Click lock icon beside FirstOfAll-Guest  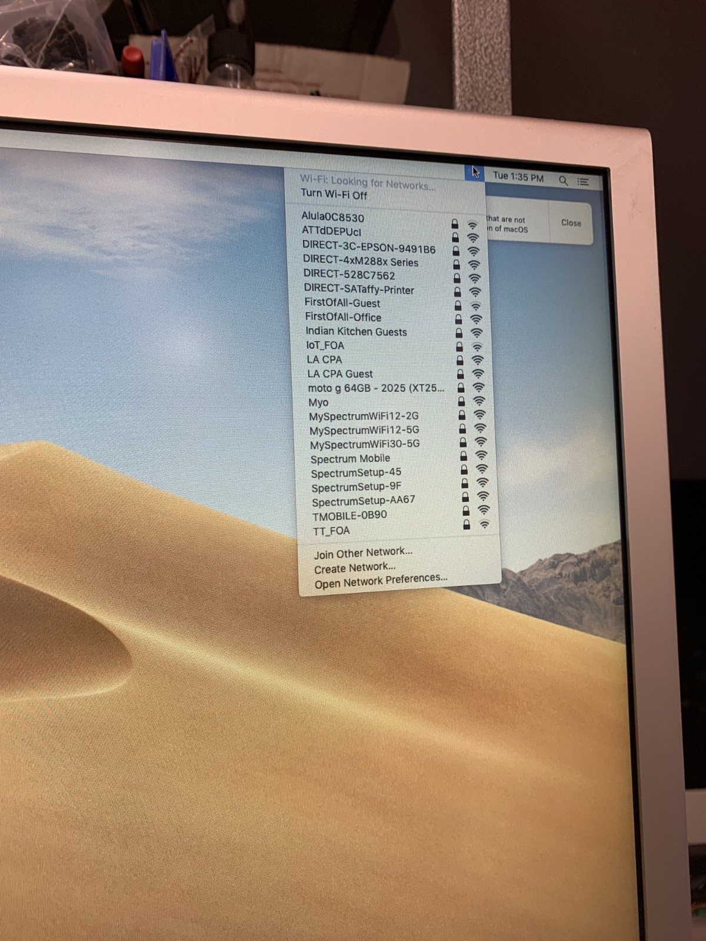pyautogui.click(x=458, y=305)
